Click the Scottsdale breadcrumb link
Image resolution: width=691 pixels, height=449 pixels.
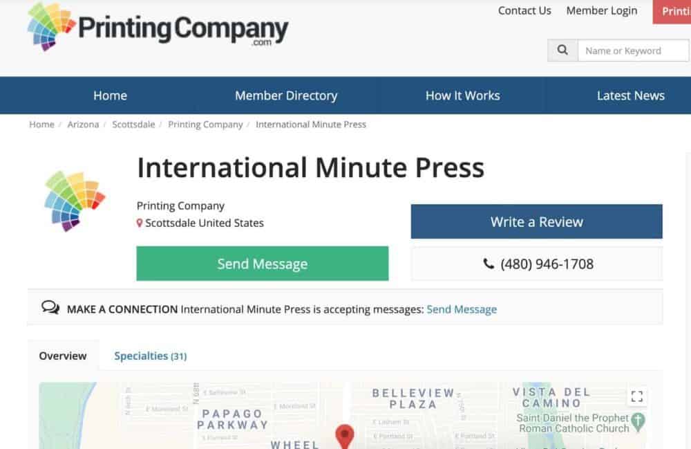click(133, 125)
